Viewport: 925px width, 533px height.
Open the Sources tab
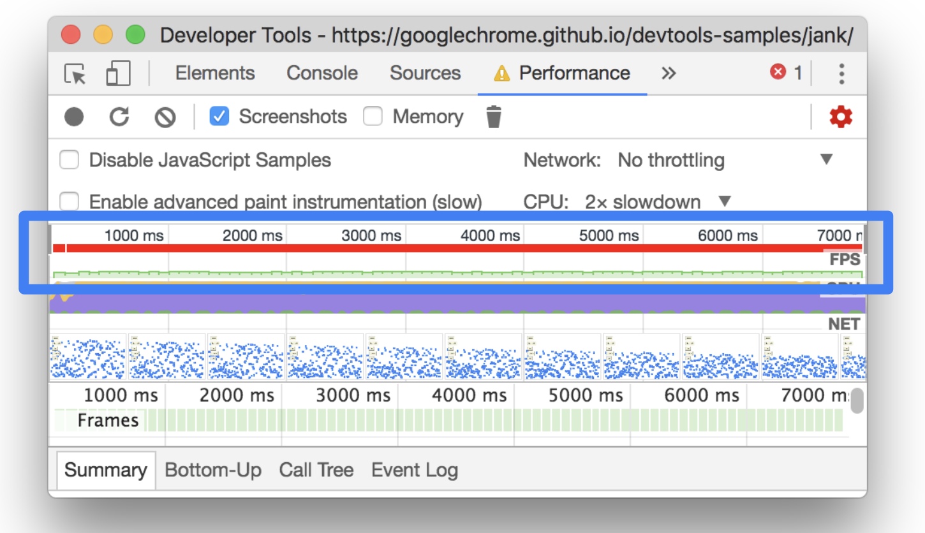point(425,73)
